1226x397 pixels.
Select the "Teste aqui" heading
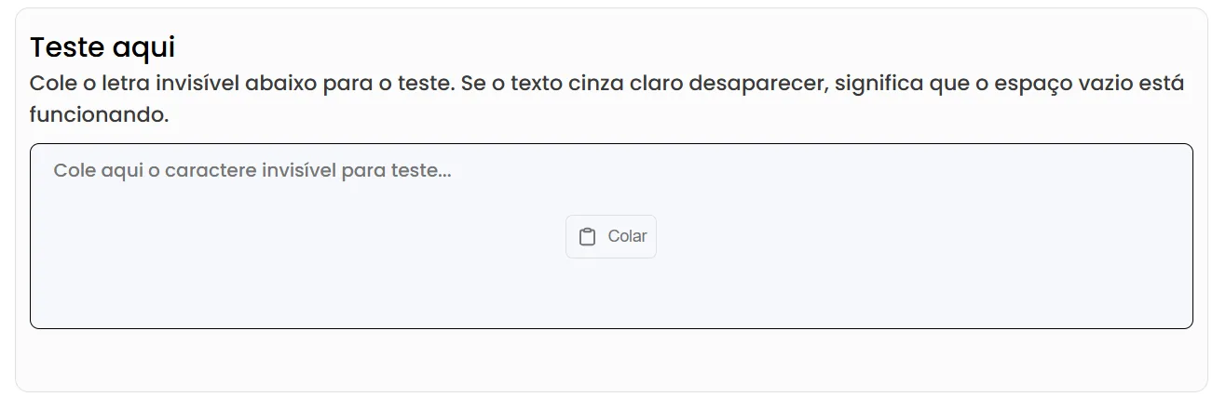102,46
